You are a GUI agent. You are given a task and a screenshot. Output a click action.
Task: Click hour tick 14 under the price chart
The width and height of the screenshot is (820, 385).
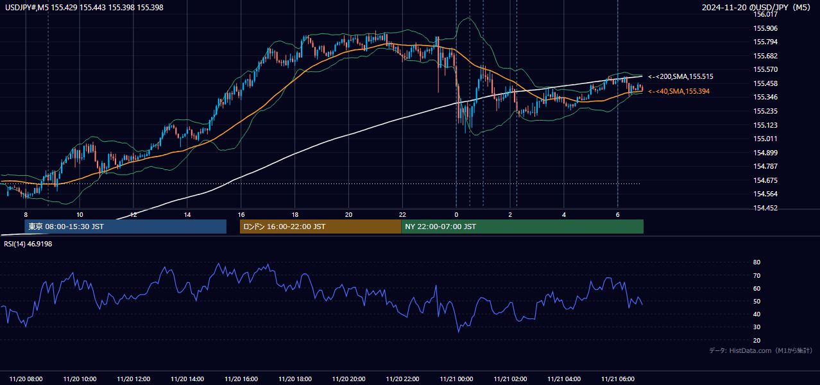[187, 214]
